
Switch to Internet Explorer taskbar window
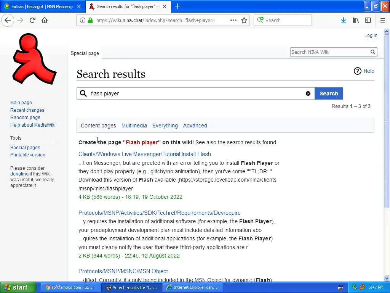pos(192,287)
